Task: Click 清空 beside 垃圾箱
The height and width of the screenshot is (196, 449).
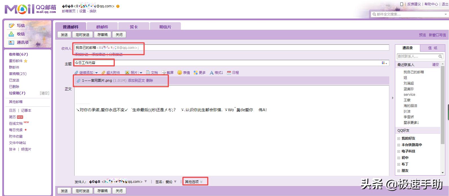Action: pyautogui.click(x=45, y=93)
